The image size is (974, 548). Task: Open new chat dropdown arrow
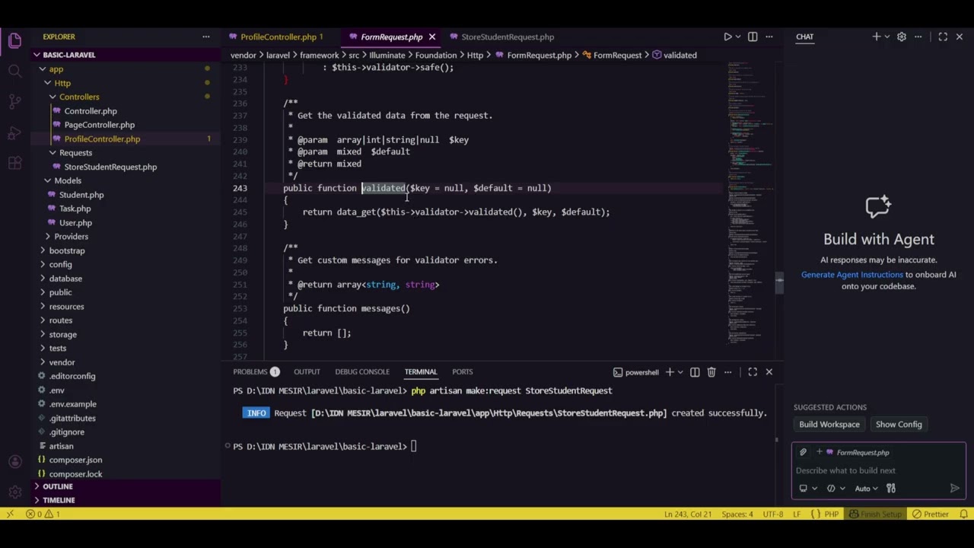point(886,37)
